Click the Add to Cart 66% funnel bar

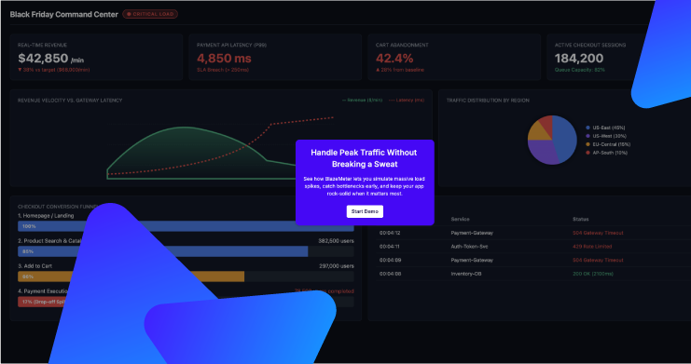(131, 276)
